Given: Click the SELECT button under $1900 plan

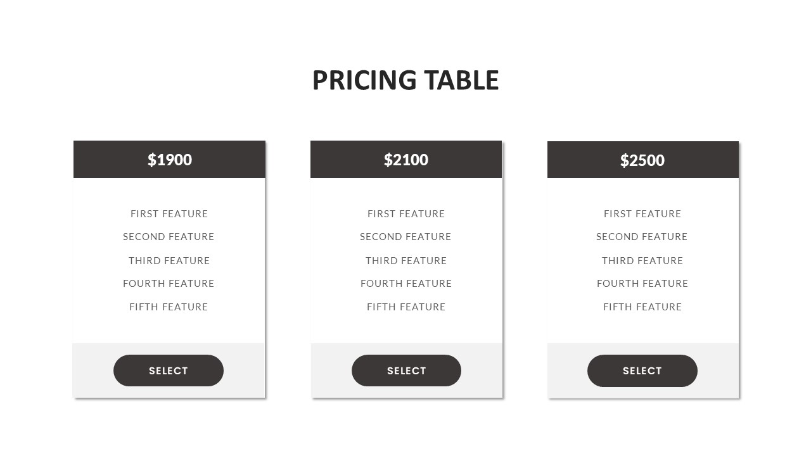Looking at the screenshot, I should click(169, 370).
